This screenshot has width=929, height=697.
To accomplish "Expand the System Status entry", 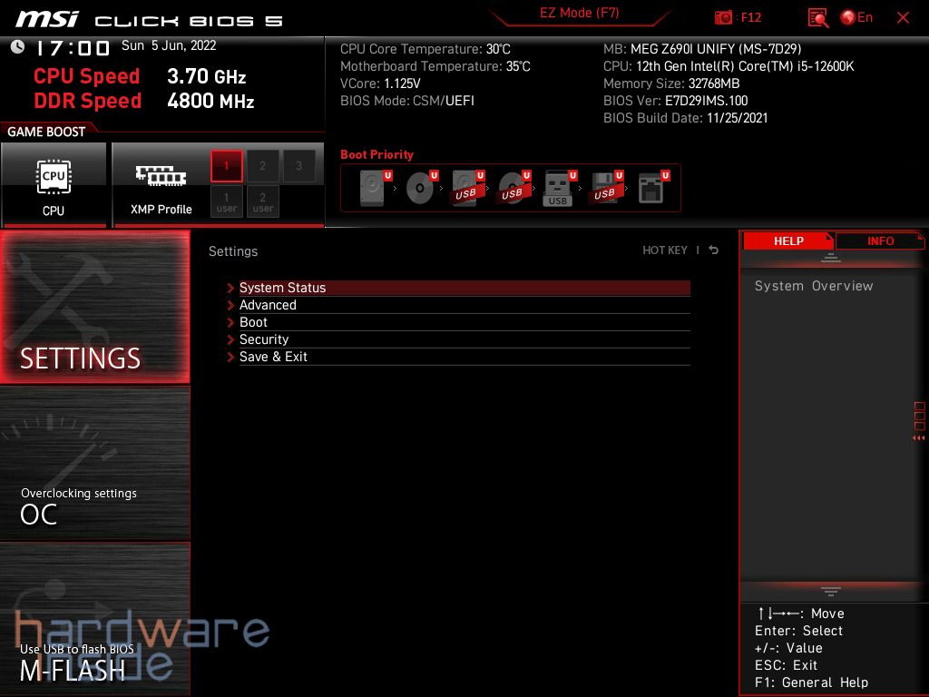I will 281,287.
